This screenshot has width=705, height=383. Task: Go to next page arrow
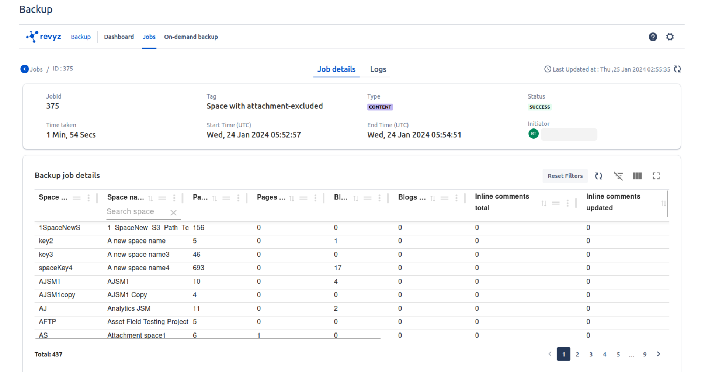click(x=659, y=354)
